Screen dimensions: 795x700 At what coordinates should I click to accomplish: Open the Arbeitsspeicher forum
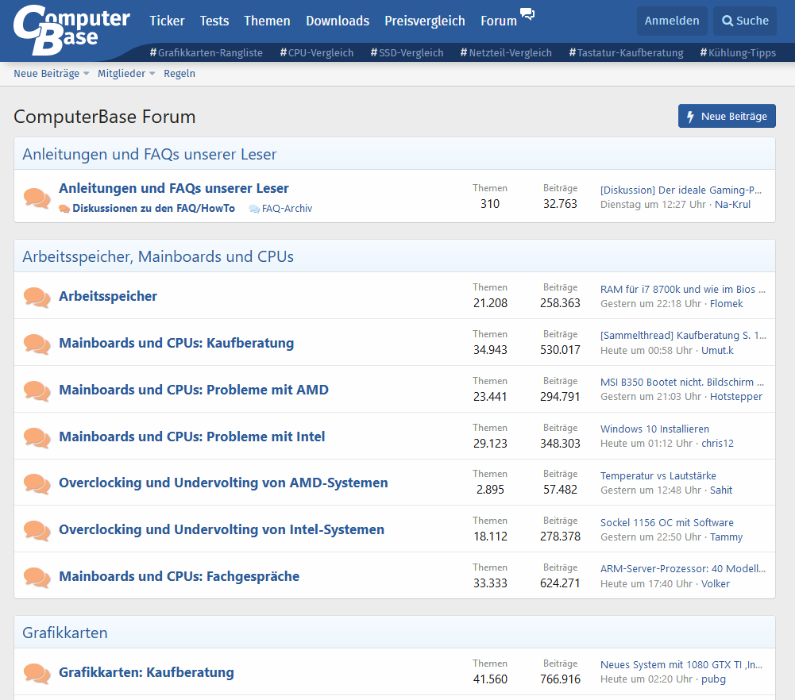(108, 296)
